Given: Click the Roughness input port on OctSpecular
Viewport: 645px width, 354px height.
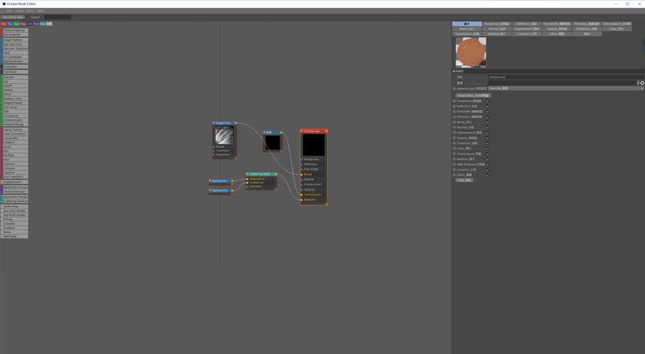Looking at the screenshot, I should coord(301,159).
